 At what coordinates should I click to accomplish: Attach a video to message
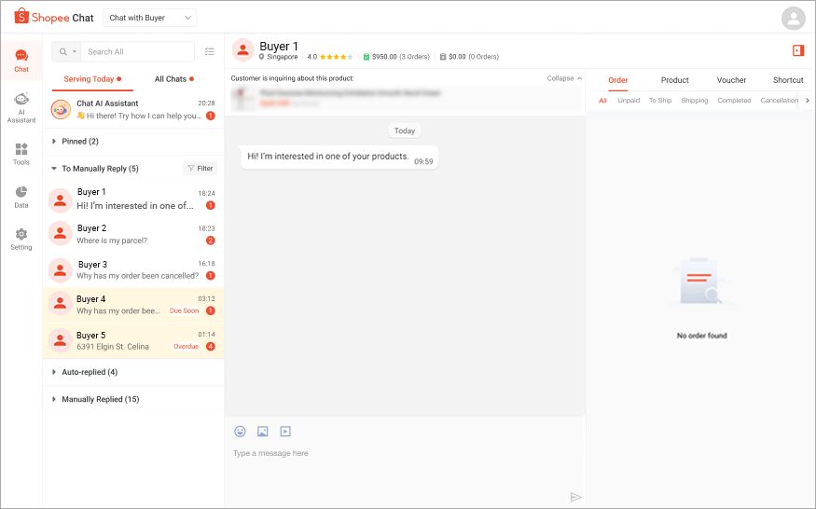(285, 431)
